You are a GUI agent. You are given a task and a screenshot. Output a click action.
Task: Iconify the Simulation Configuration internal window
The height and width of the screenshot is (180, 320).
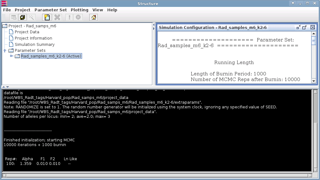[x=298, y=28]
